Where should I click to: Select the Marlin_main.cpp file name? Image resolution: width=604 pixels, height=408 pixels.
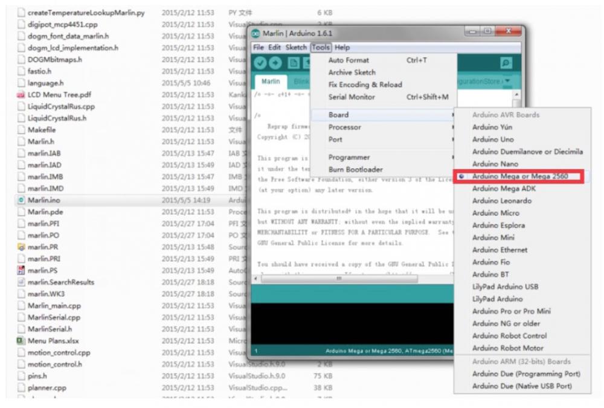click(x=54, y=305)
